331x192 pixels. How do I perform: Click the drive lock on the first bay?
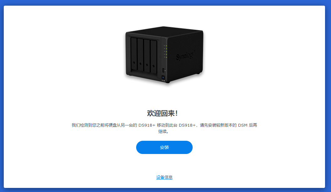tap(134, 63)
